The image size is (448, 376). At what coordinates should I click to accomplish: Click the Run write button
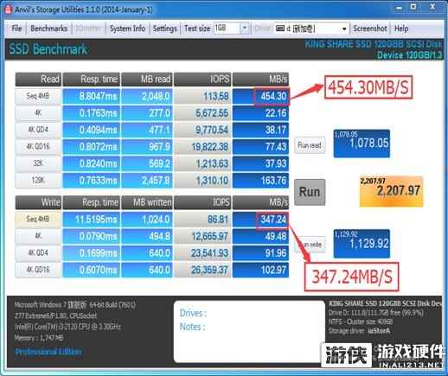pyautogui.click(x=310, y=245)
